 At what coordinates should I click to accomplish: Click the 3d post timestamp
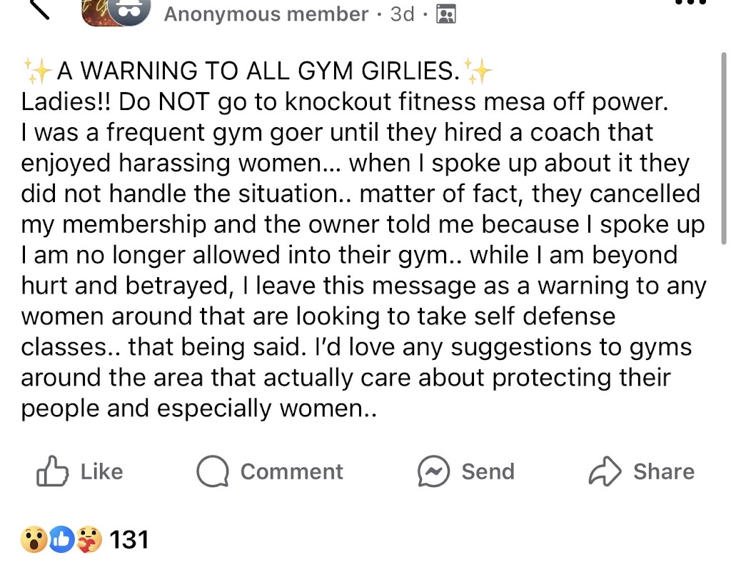coord(402,14)
